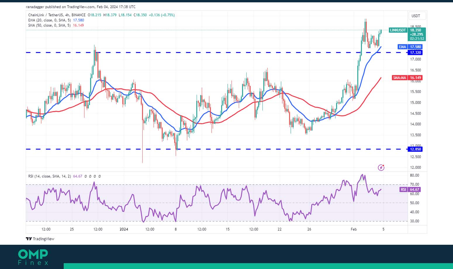This screenshot has height=269, width=453.
Task: Click the '25' date on time axis
Action: pyautogui.click(x=72, y=229)
